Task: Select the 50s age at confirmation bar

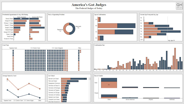Action: (x=116, y=32)
